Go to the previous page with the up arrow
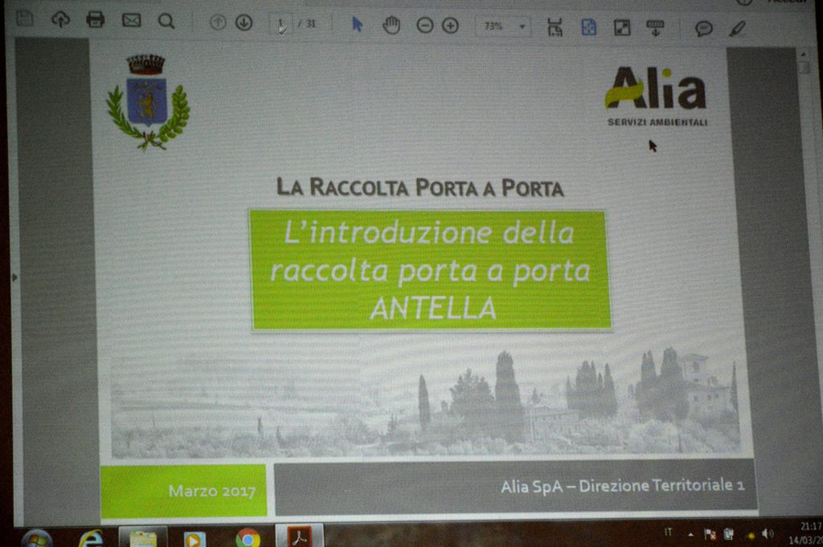The width and height of the screenshot is (823, 547). (x=217, y=22)
